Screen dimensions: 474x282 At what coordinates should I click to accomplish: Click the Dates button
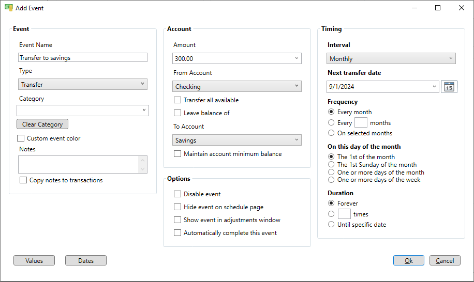[x=86, y=261]
